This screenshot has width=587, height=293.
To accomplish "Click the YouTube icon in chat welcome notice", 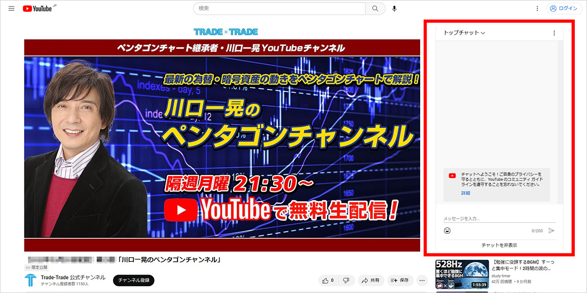I will [452, 175].
